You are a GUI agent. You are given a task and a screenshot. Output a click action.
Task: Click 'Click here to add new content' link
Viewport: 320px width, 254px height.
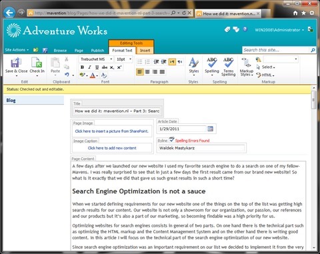pos(112,148)
